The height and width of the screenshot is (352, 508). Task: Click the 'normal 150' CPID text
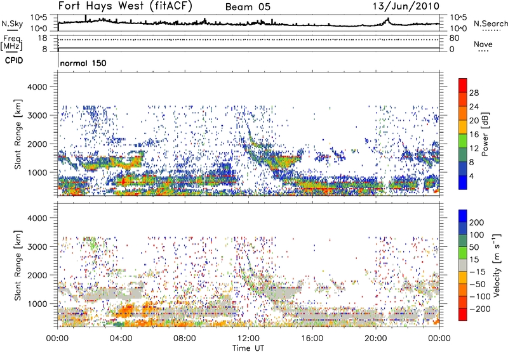coord(83,63)
